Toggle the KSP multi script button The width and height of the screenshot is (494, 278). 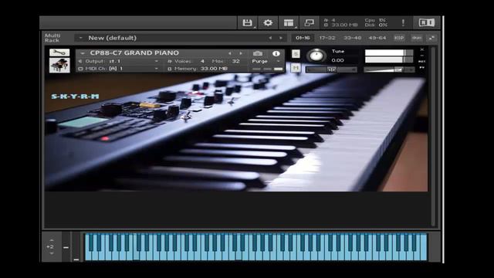399,38
